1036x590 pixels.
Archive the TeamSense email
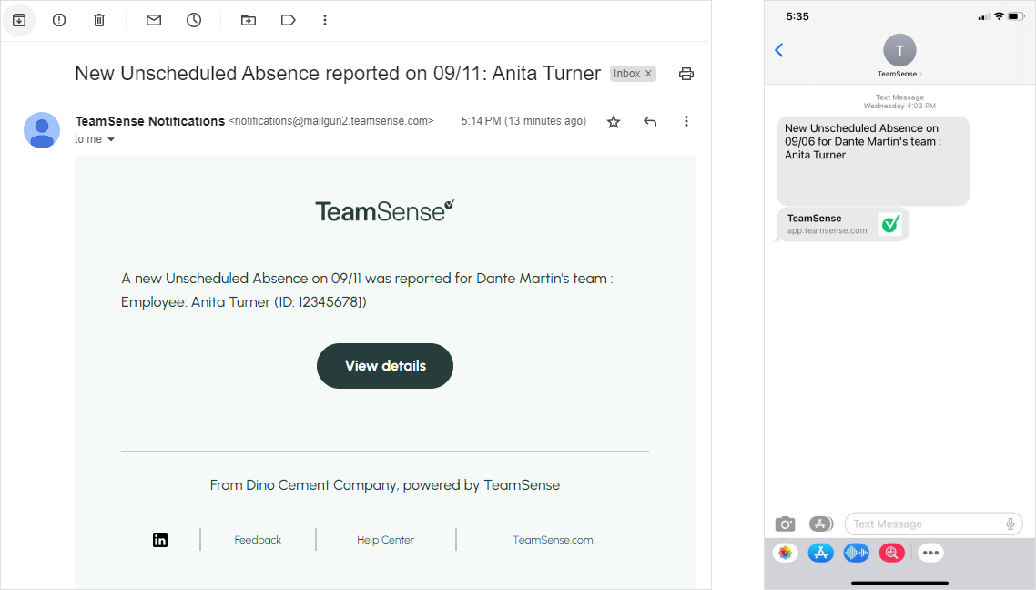[x=19, y=19]
